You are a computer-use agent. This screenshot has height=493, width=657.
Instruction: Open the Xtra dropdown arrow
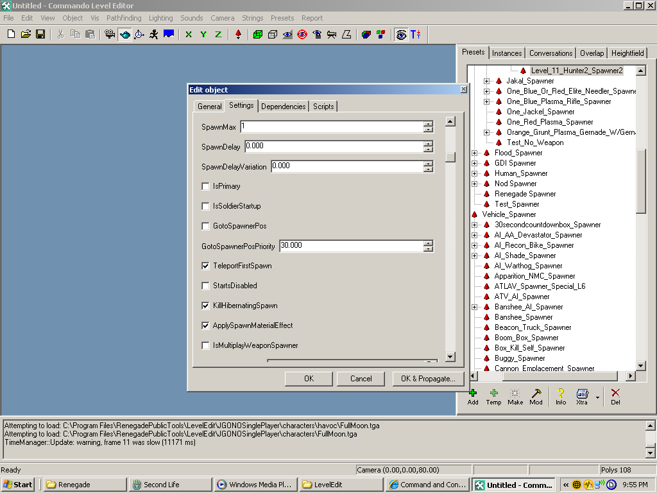click(x=598, y=397)
